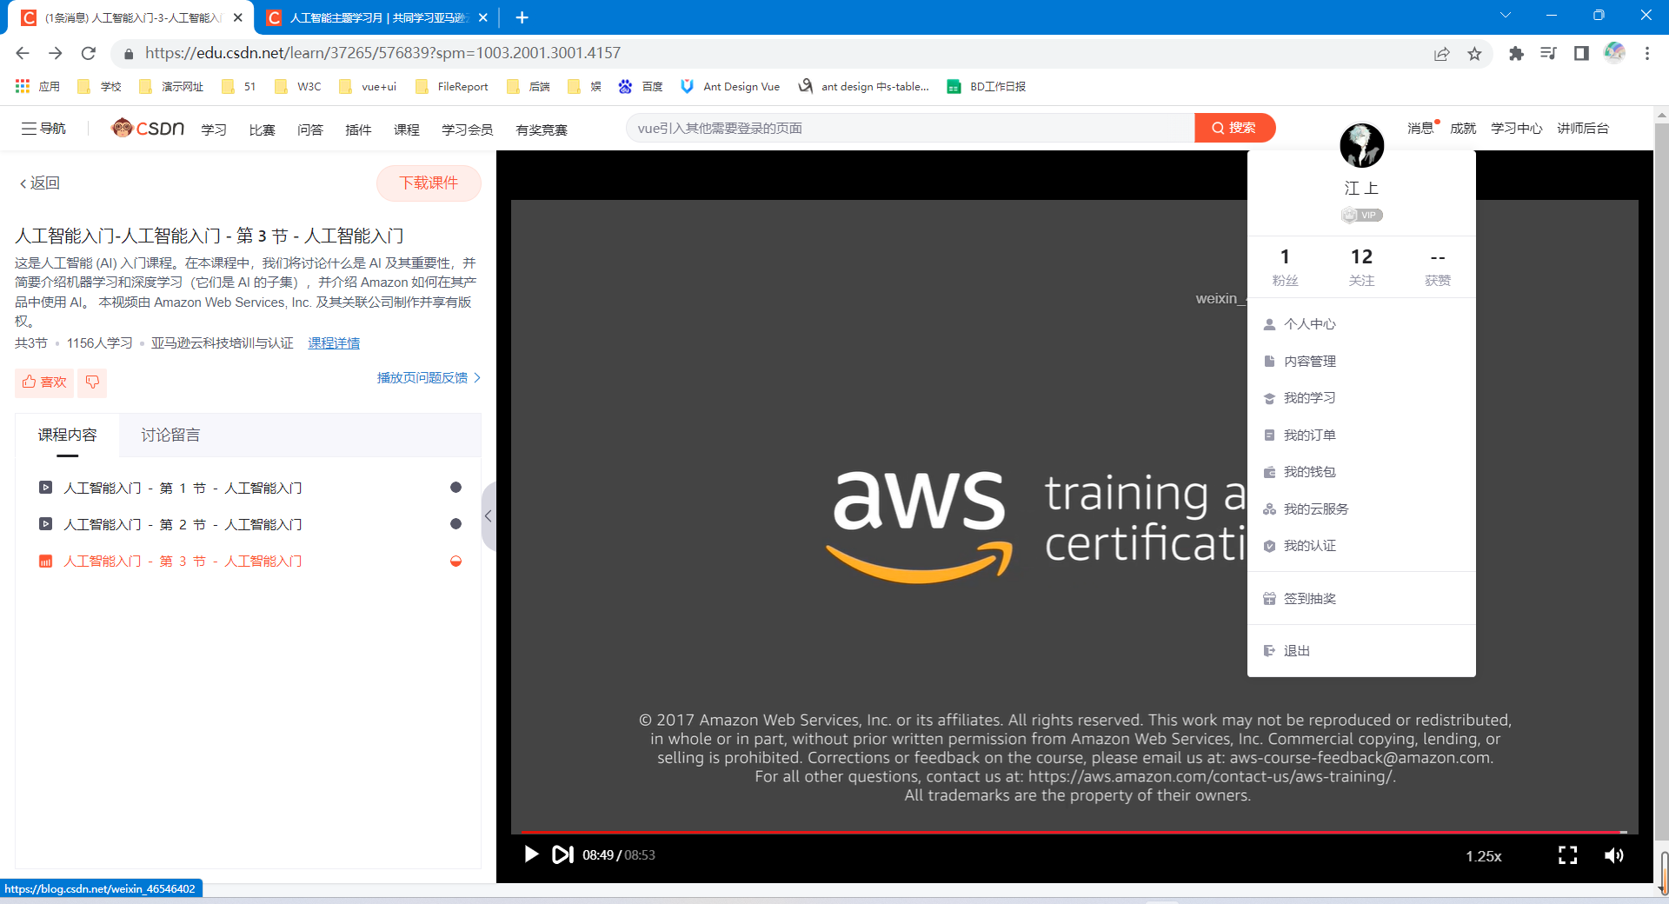
Task: Switch to the 课程内容 tab
Action: point(67,435)
